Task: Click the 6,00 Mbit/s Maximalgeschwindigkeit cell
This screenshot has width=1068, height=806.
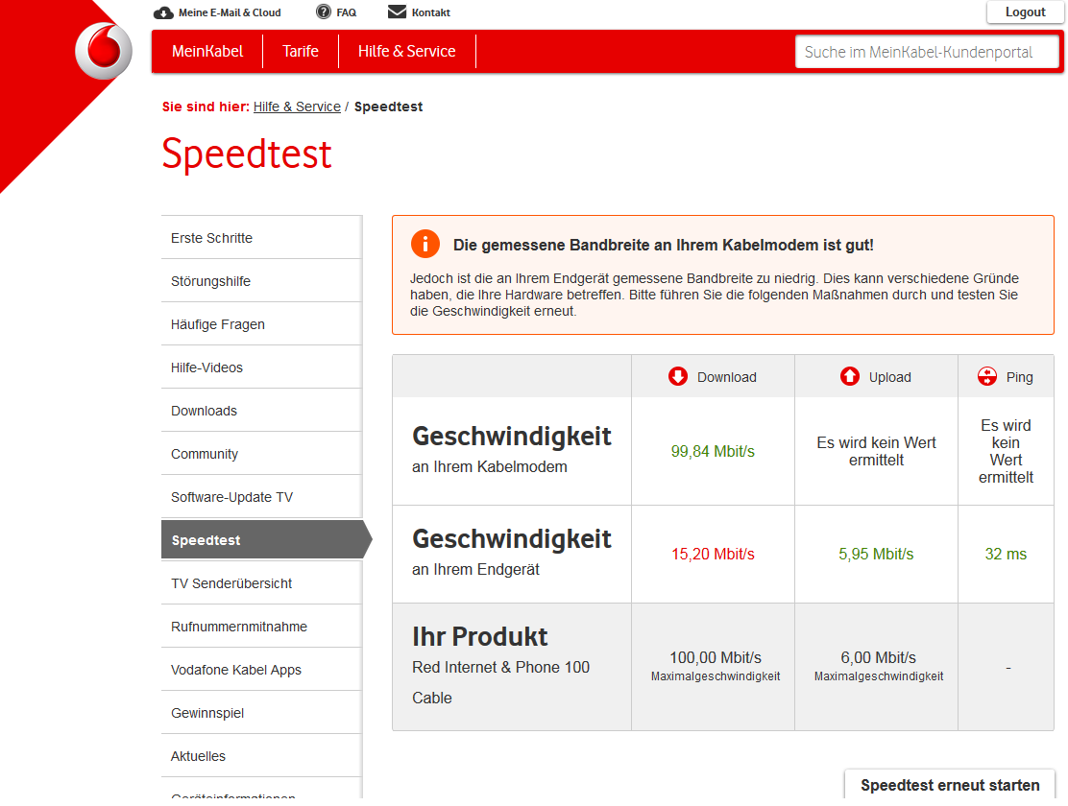Action: point(879,666)
